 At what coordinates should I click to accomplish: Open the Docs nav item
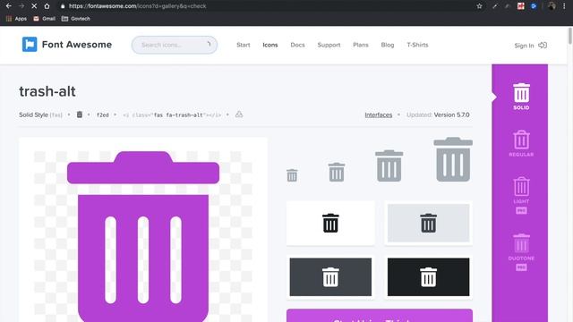[297, 45]
